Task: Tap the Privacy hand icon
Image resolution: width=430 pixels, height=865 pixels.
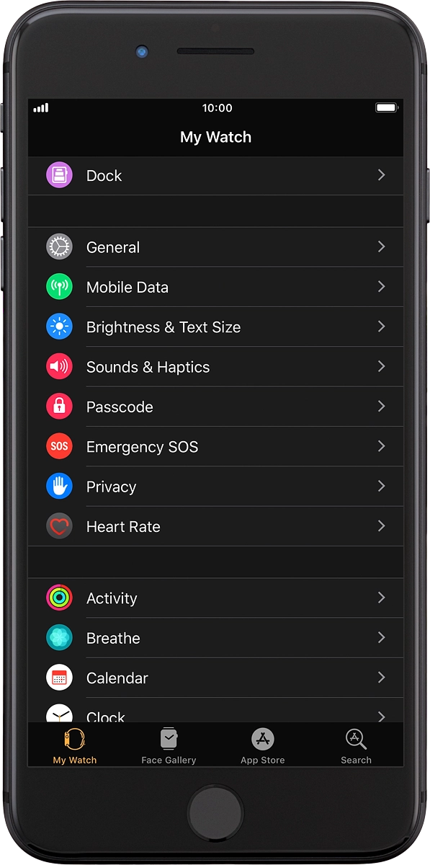Action: pyautogui.click(x=59, y=486)
